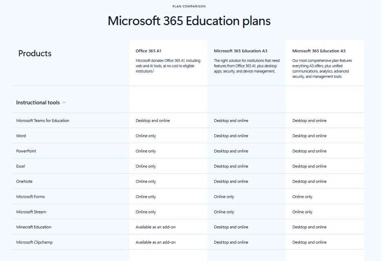Click A1 'Online only' cell for OneNote
The image size is (382, 261).
coord(146,181)
